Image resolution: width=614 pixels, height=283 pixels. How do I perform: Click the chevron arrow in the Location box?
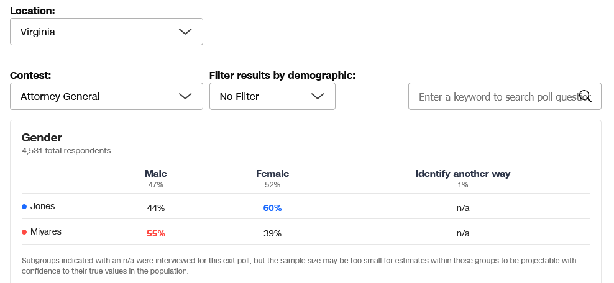tap(185, 32)
